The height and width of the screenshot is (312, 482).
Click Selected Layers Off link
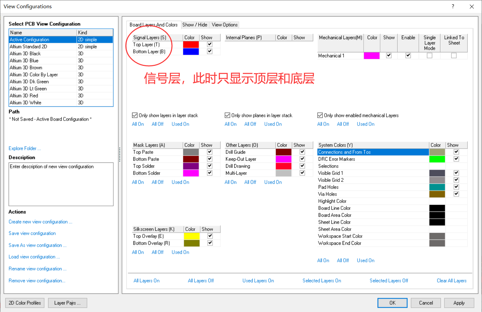[x=389, y=280]
